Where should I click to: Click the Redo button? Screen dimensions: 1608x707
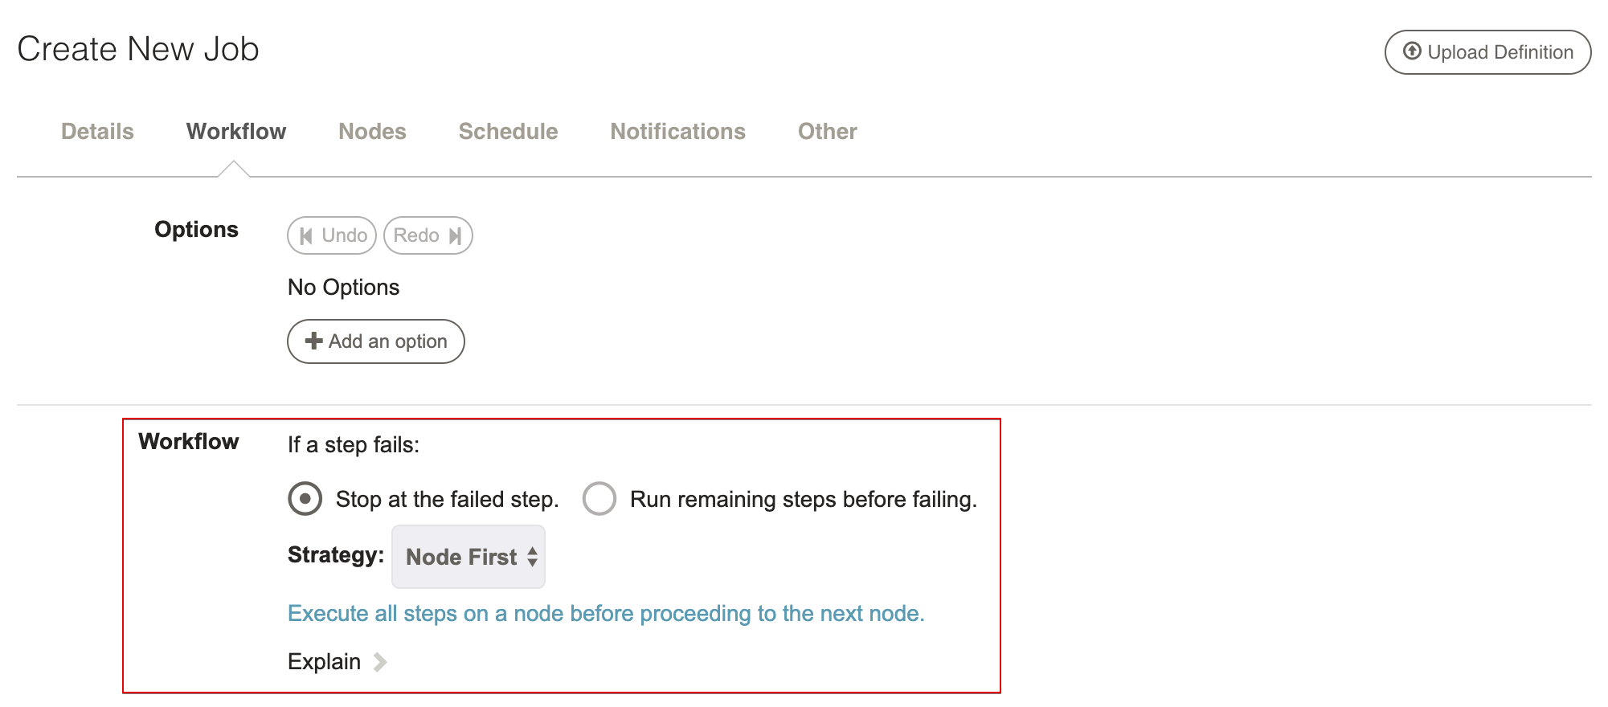[428, 235]
